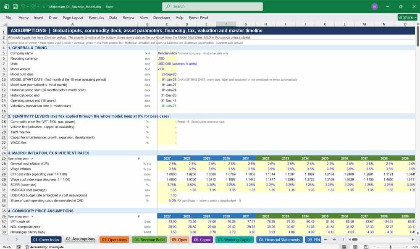
Task: Select the 2027 SOFR 3.75% cell
Action: (x=167, y=185)
